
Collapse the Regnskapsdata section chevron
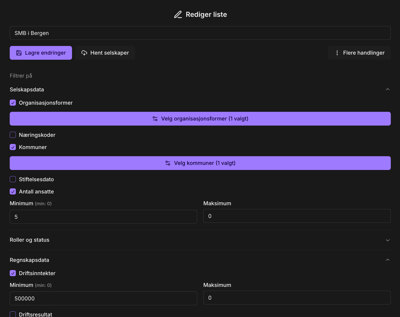coord(387,260)
